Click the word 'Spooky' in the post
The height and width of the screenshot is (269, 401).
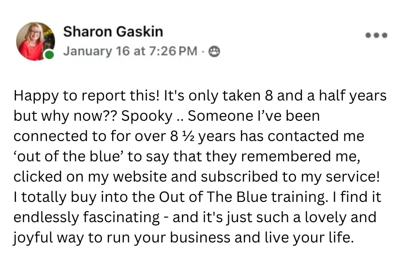point(147,116)
